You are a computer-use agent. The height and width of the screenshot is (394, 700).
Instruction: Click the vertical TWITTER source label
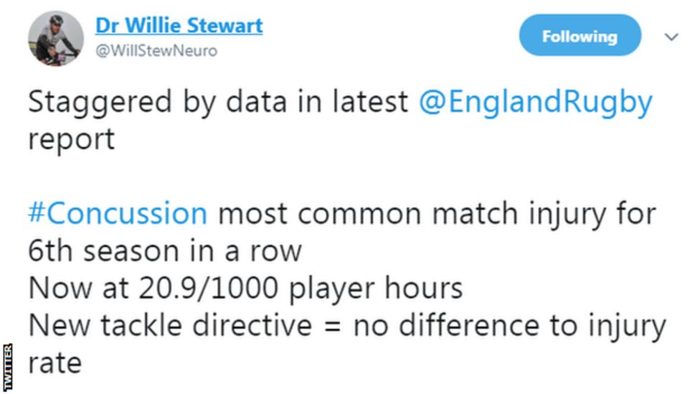[x=8, y=367]
